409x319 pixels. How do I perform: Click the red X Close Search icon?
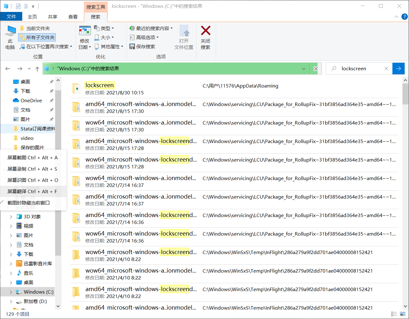205,37
